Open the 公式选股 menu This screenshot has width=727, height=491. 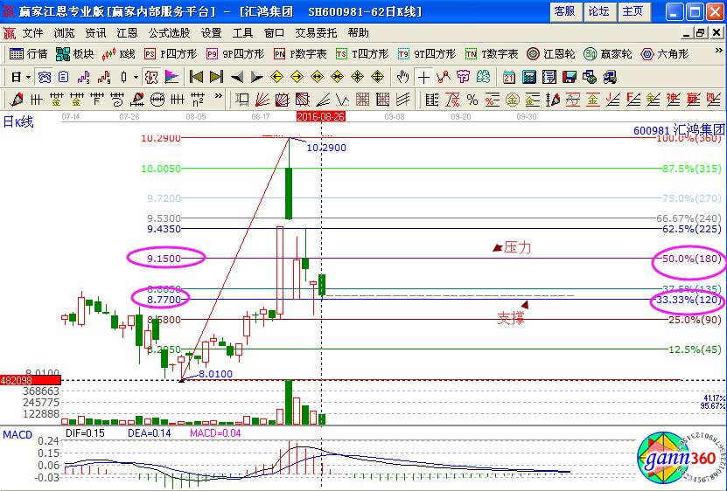(168, 32)
